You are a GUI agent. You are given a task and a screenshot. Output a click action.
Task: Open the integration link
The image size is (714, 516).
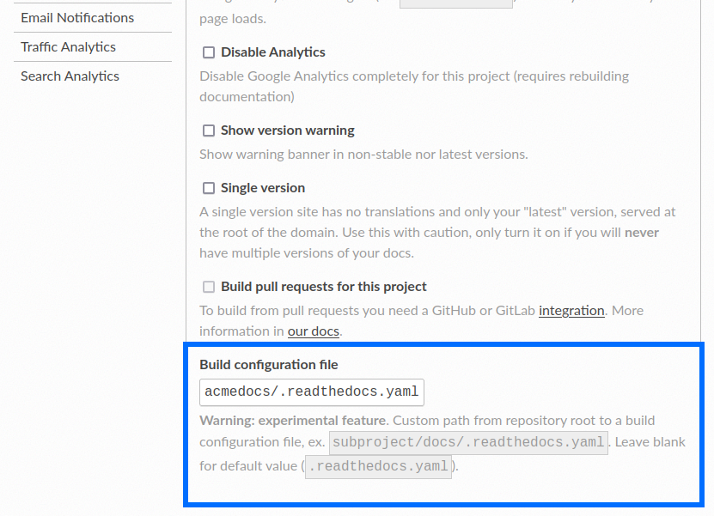(x=571, y=310)
